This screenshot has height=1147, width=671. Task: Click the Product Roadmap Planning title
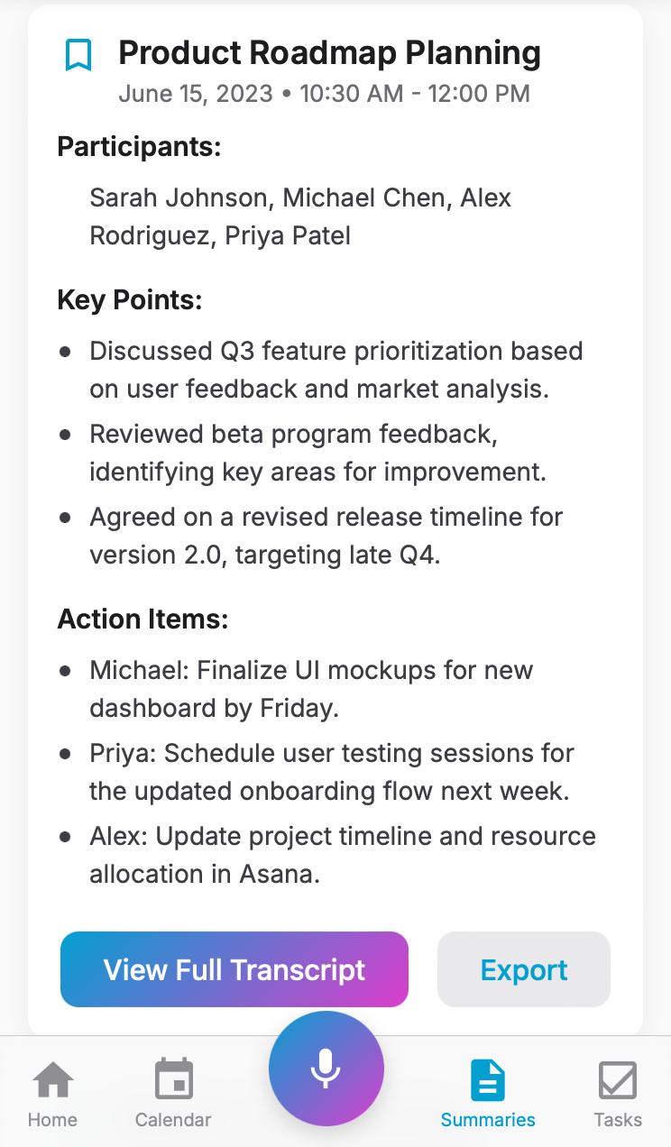(x=329, y=54)
